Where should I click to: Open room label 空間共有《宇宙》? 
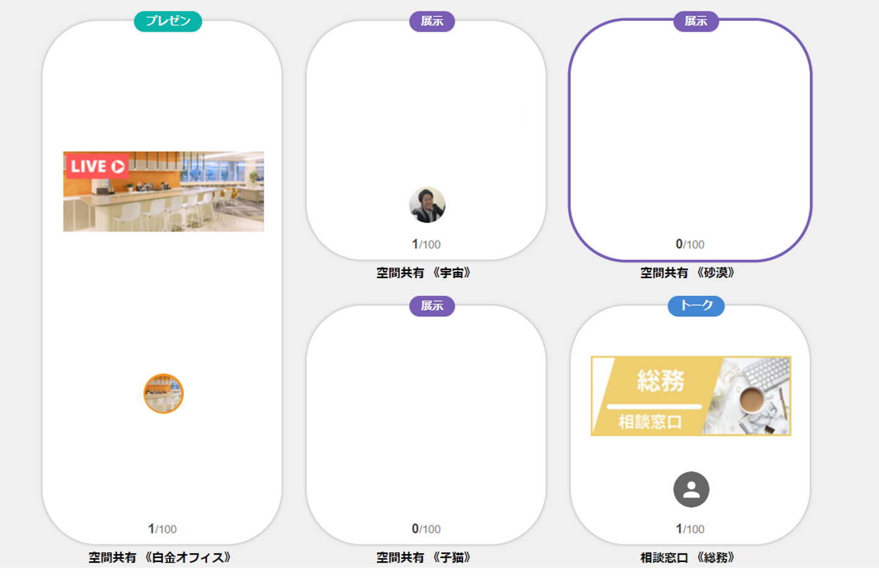click(x=424, y=273)
